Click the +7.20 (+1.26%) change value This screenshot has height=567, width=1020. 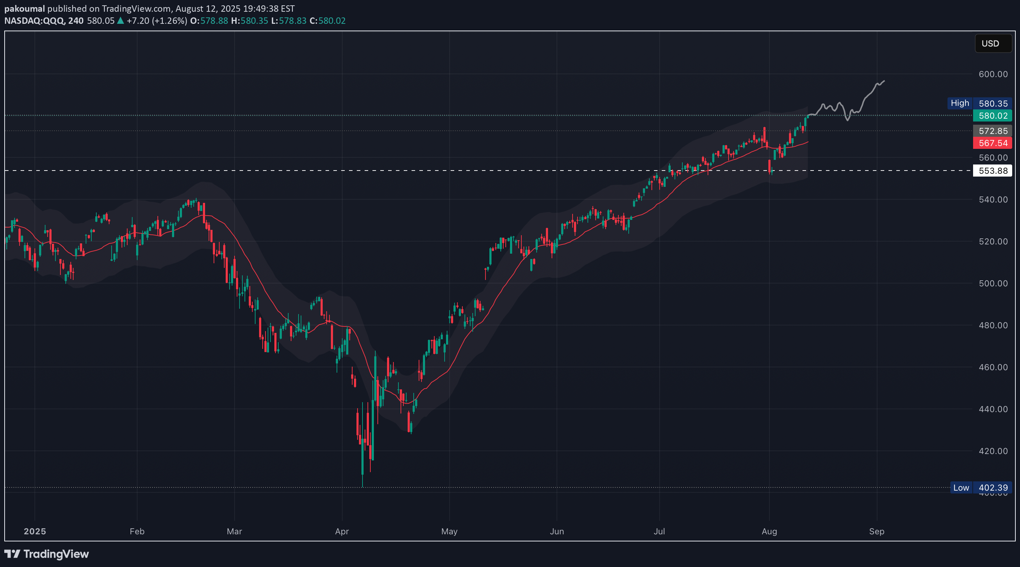click(x=157, y=21)
